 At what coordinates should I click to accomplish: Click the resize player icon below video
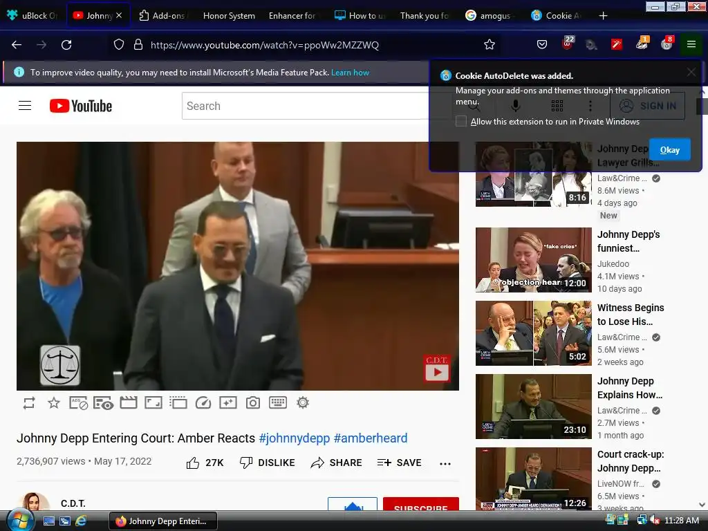pos(153,403)
